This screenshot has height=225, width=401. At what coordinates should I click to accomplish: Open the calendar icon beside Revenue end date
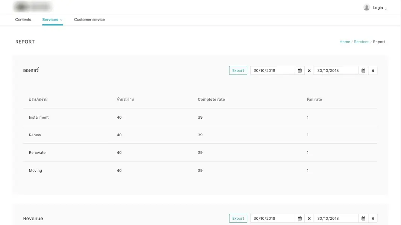(363, 218)
